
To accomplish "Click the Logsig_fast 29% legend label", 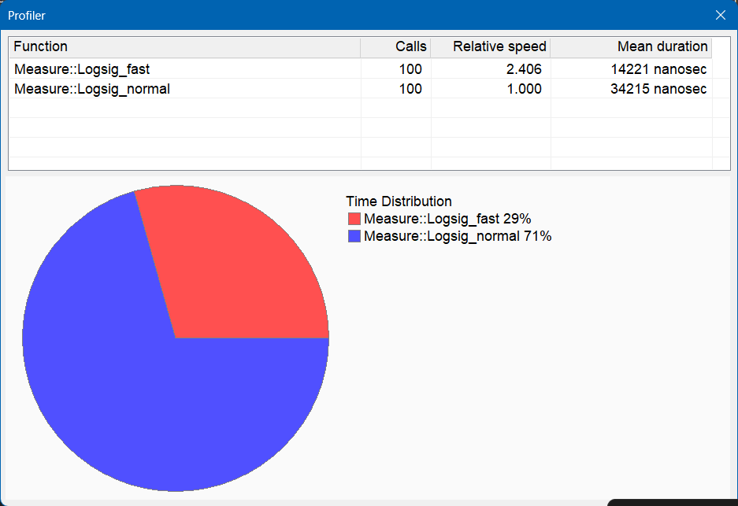I will [x=447, y=219].
